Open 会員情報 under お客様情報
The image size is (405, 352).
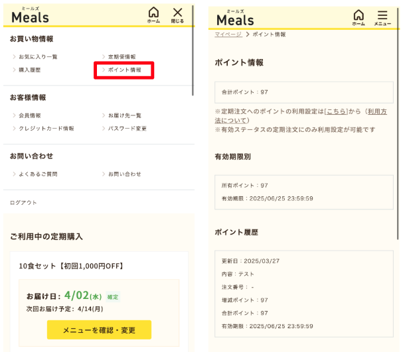(30, 115)
